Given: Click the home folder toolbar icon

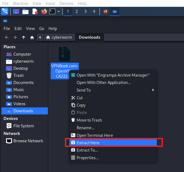Looking at the screenshot, I should 32,37.
